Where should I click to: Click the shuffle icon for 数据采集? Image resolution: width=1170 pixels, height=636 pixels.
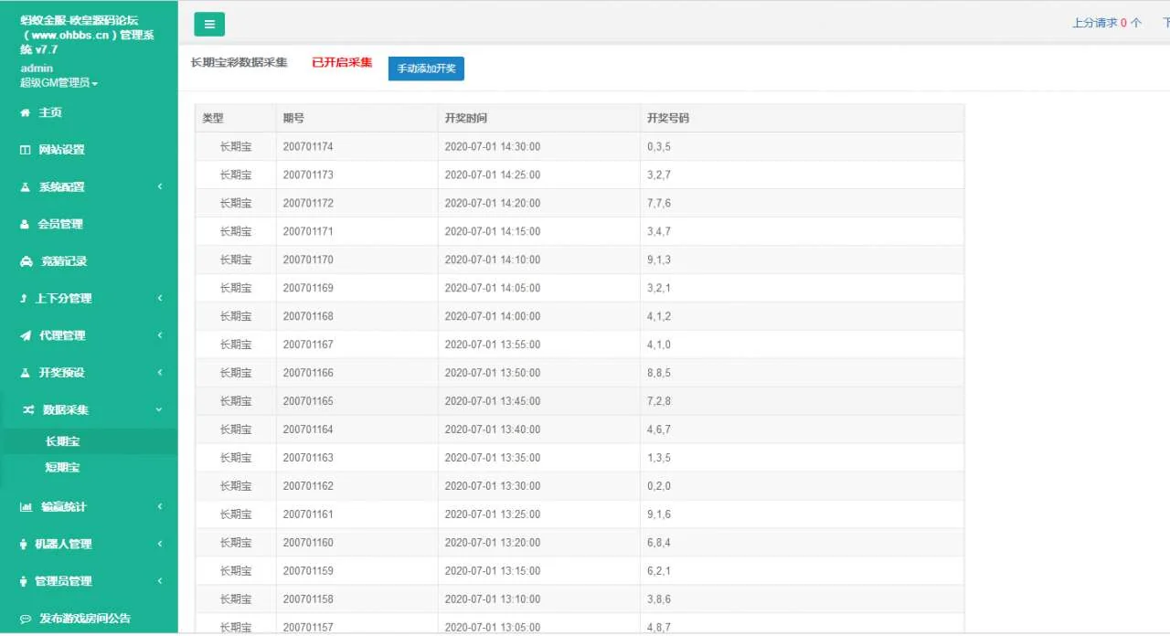click(28, 410)
